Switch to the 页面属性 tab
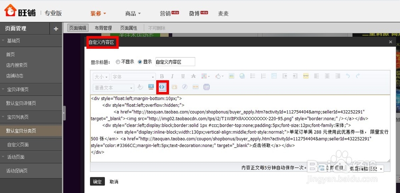400x193 pixels. [128, 28]
